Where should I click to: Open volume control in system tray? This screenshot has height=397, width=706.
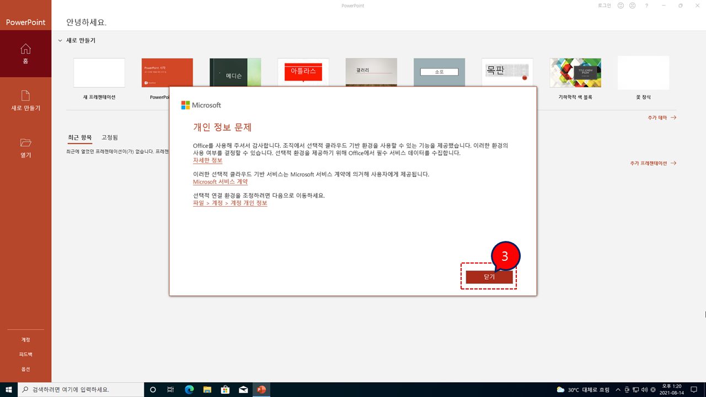click(x=644, y=389)
